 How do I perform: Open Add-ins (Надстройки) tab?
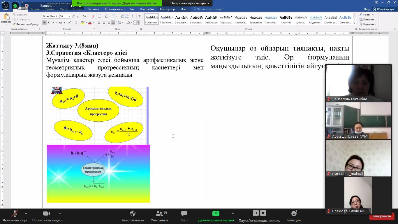coord(147,9)
